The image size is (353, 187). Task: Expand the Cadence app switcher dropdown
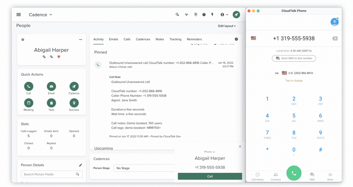pyautogui.click(x=41, y=14)
